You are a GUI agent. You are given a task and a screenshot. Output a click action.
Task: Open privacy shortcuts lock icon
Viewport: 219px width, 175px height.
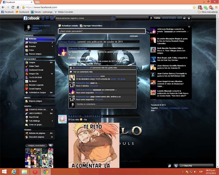pyautogui.click(x=184, y=18)
